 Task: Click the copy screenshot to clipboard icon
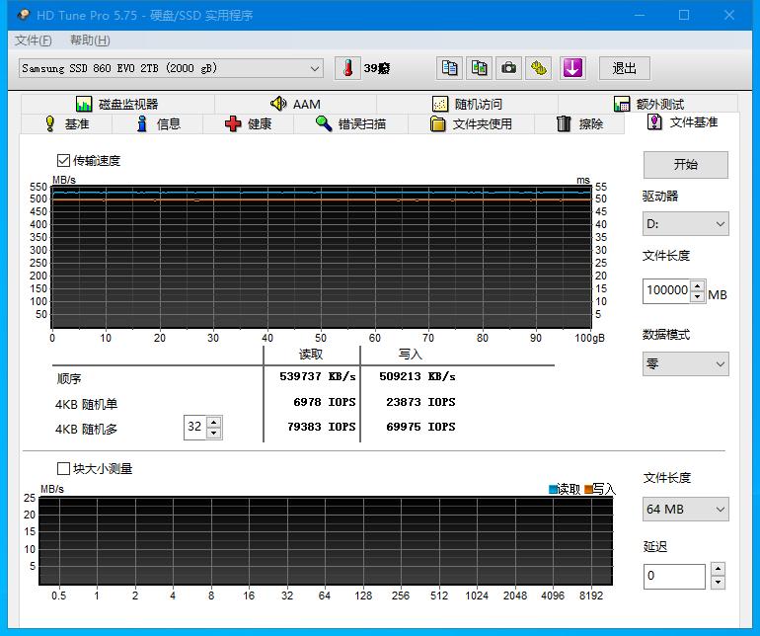point(479,68)
